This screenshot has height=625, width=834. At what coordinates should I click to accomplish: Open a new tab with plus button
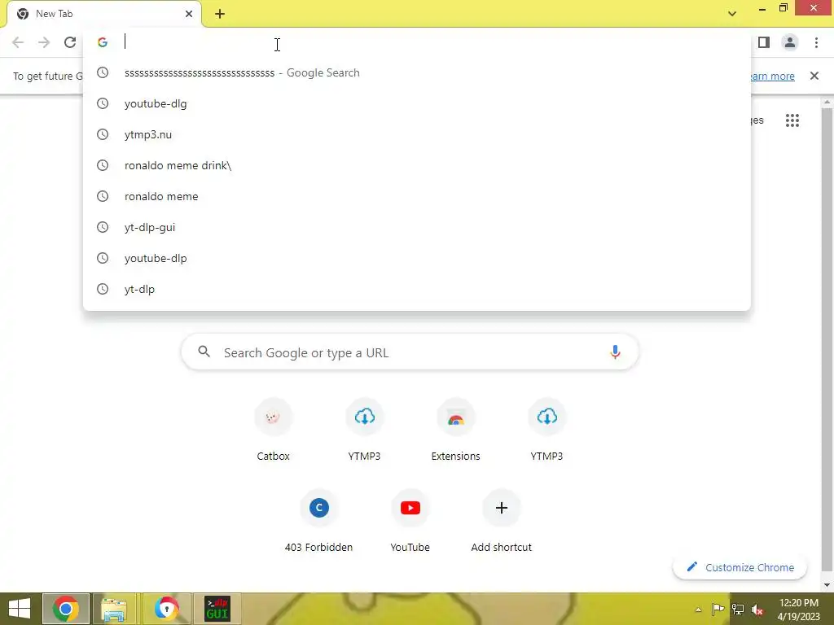(x=220, y=14)
